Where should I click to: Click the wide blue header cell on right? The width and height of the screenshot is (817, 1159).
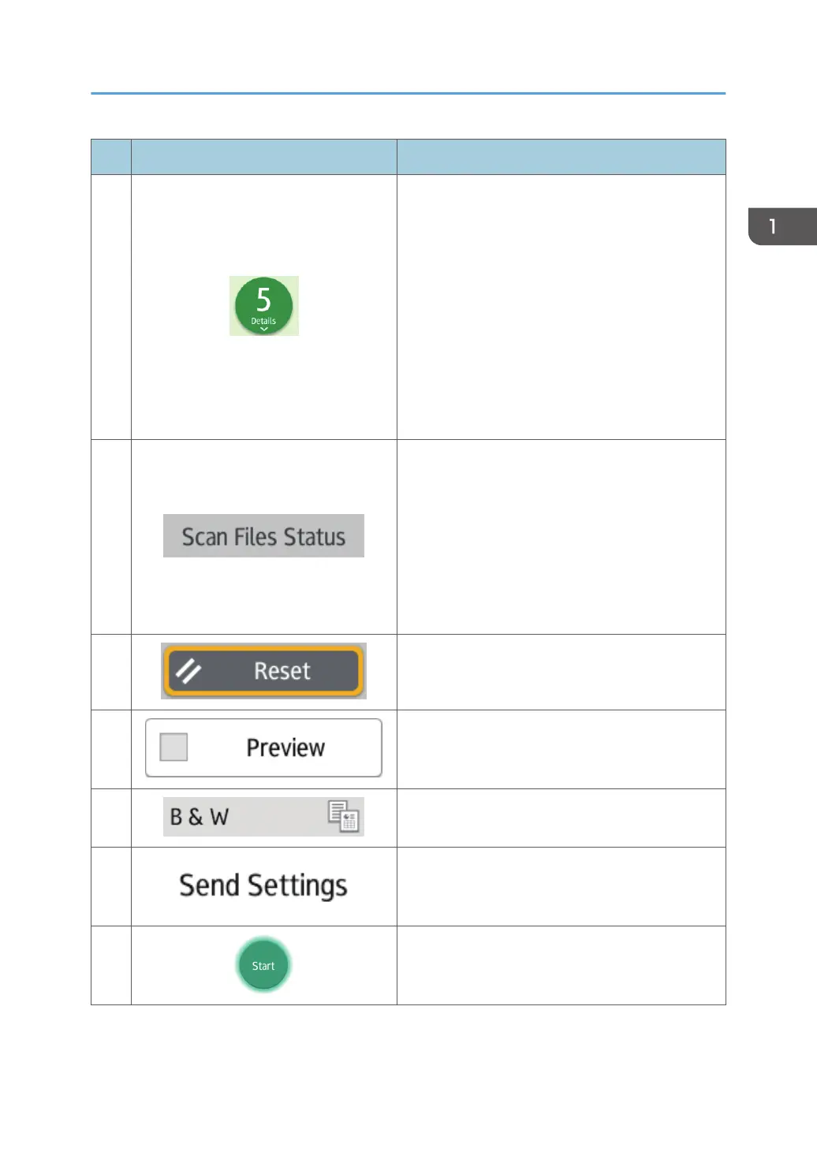point(561,157)
